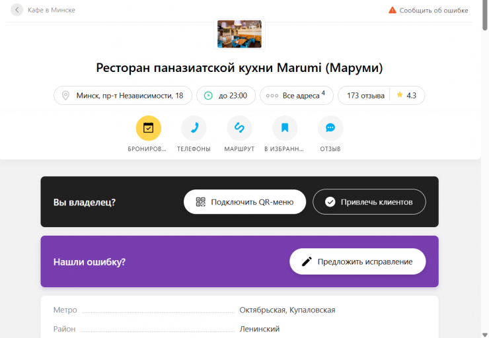Go back using the arrow beside Кафе в Минске
This screenshot has width=489, height=338.
[17, 10]
